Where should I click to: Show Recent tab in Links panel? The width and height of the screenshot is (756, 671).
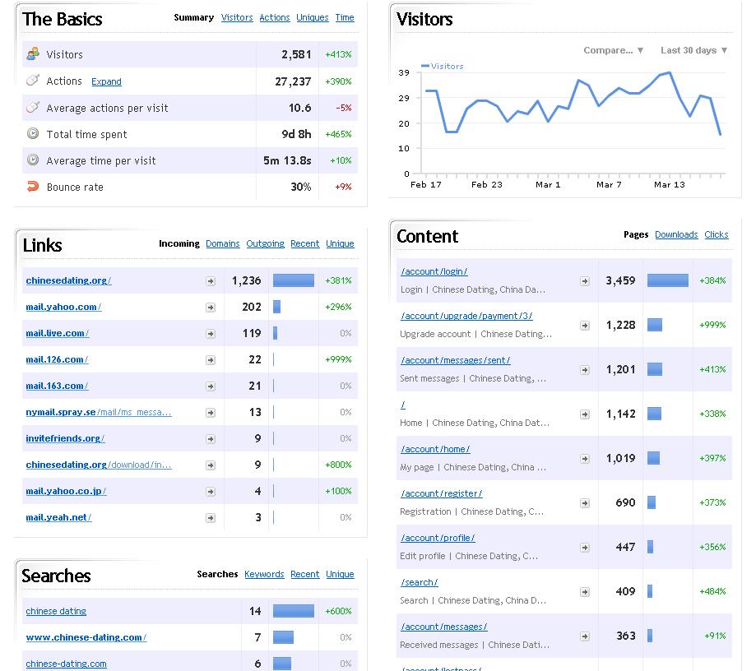point(304,243)
